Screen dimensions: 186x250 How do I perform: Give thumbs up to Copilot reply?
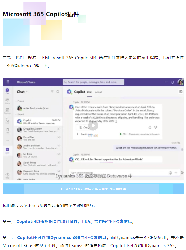pos(150,127)
